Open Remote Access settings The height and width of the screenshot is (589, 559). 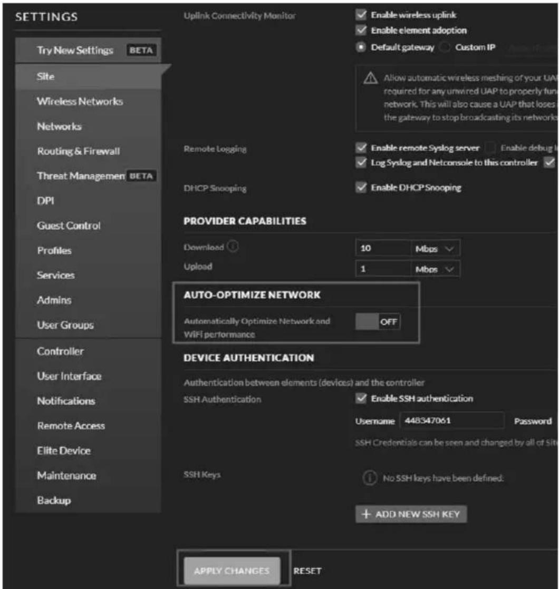(89, 426)
